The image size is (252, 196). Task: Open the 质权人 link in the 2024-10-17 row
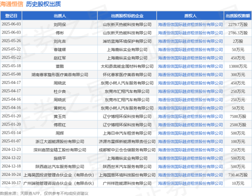(x=190, y=183)
